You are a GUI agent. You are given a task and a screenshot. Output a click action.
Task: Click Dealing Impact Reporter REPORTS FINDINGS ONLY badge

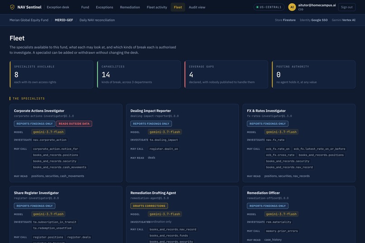pyautogui.click(x=151, y=124)
